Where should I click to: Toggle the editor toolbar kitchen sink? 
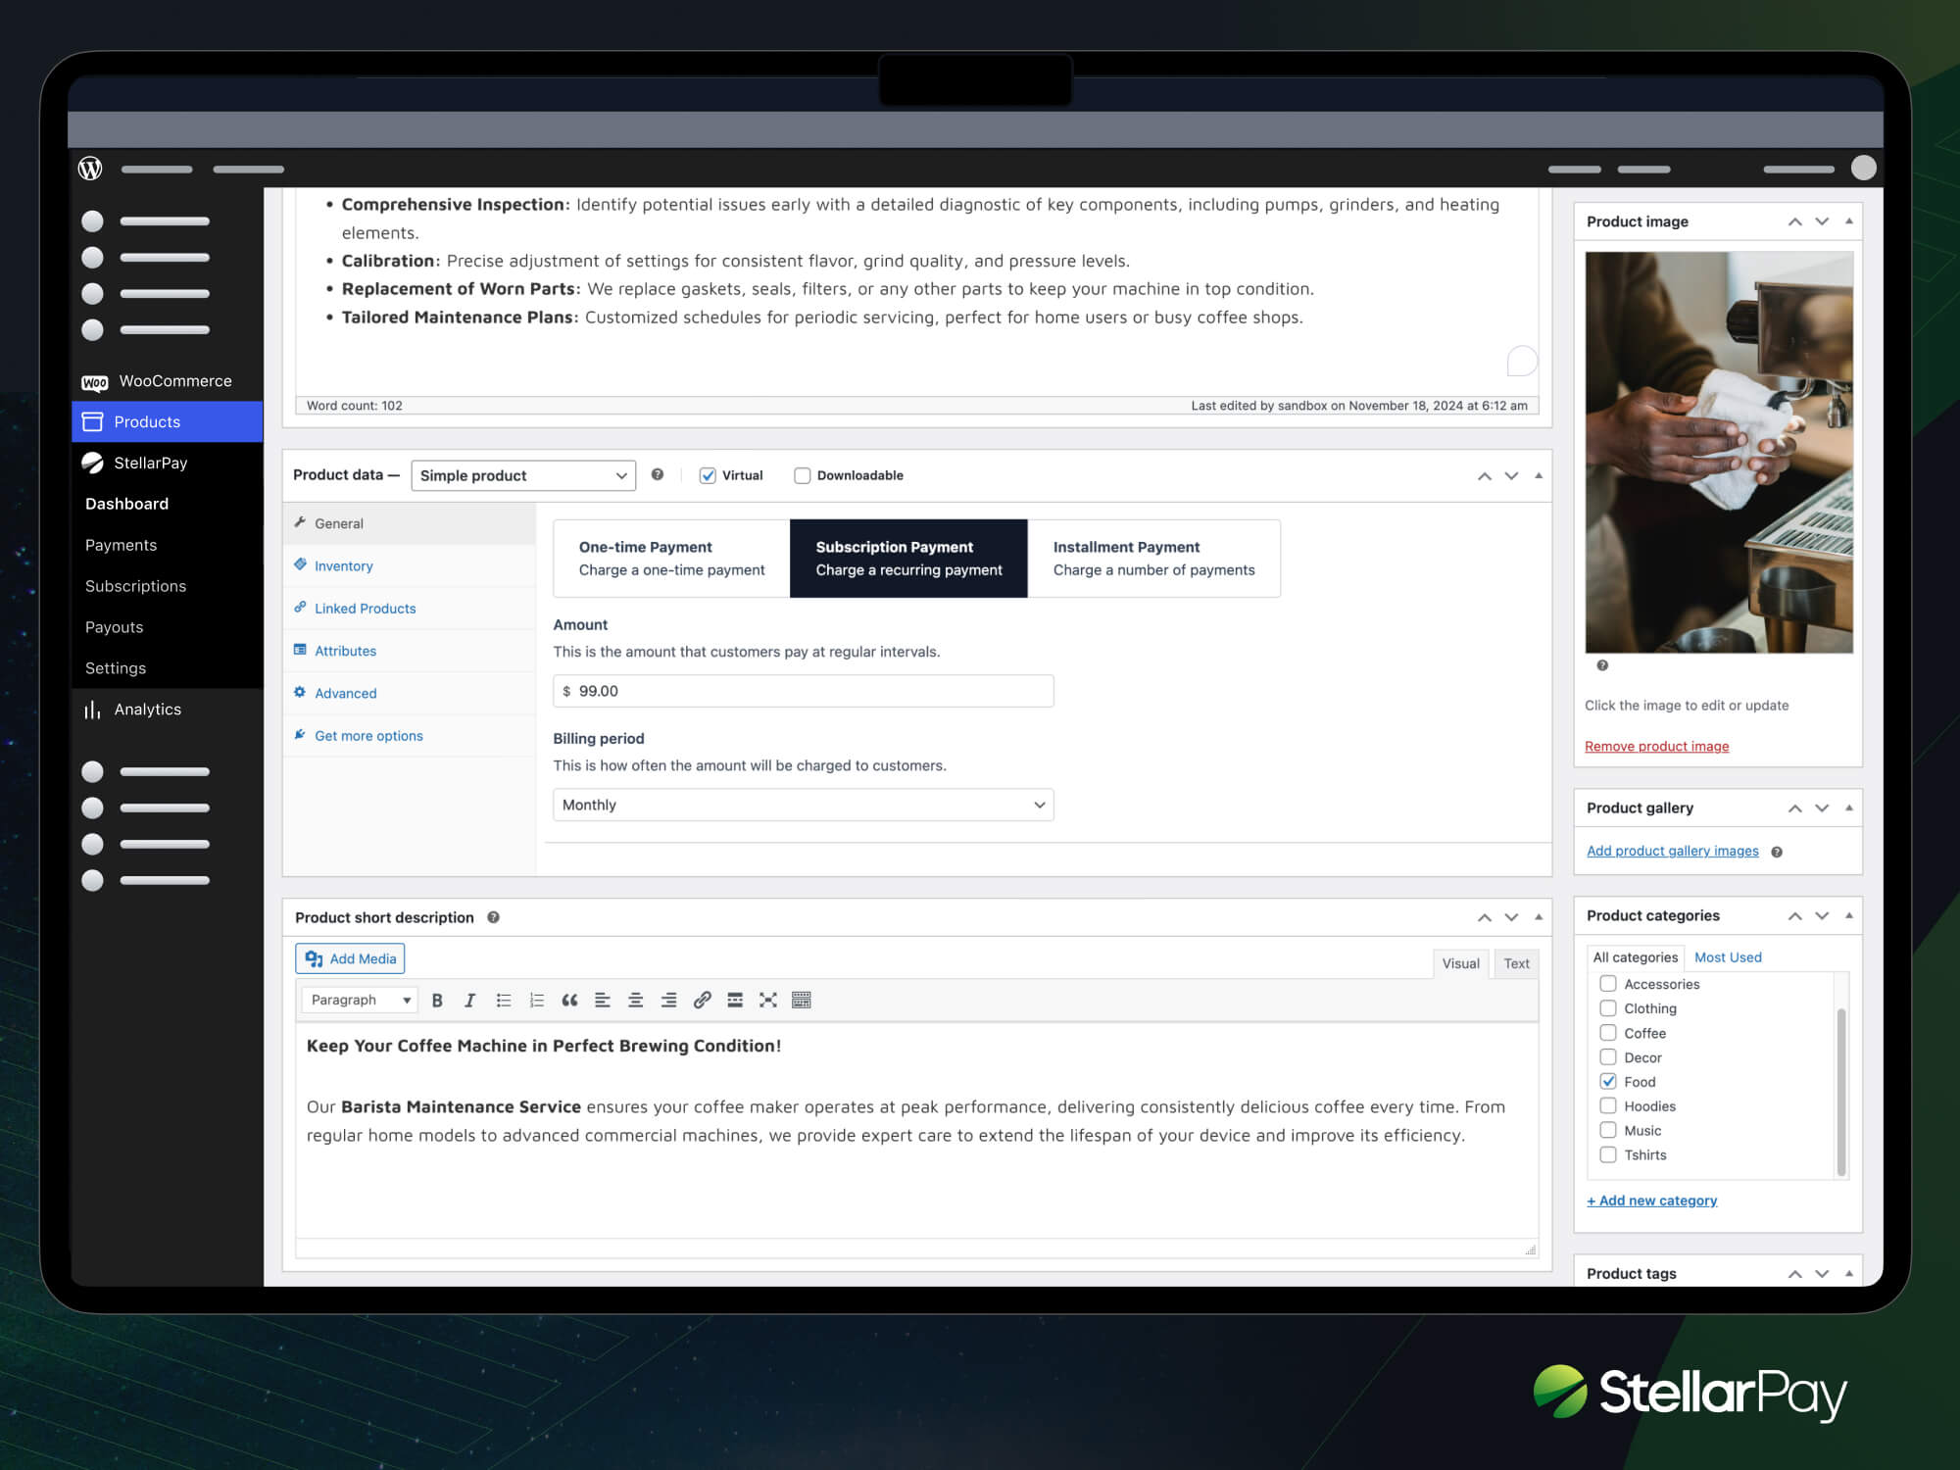click(802, 1001)
